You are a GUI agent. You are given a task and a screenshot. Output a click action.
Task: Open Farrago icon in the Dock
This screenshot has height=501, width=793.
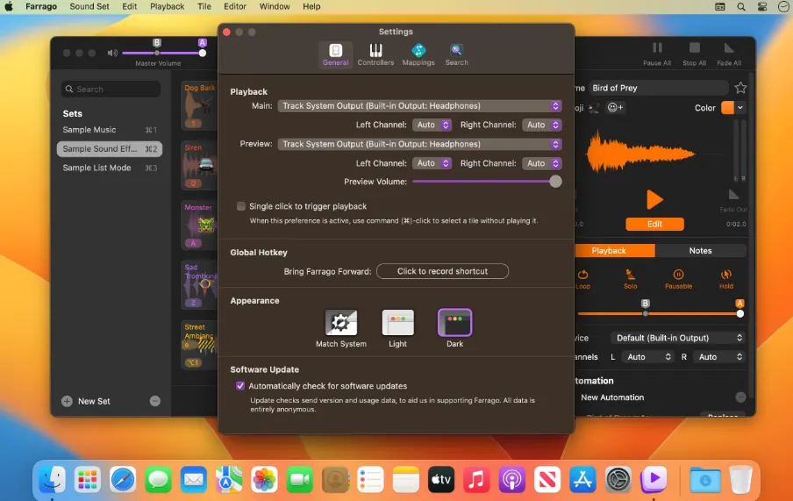tap(654, 479)
